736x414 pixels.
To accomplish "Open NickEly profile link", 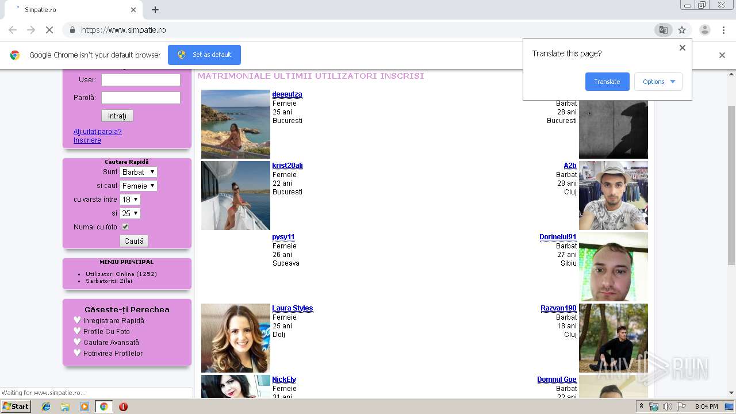I will click(284, 379).
